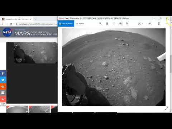Open the Edit & Create dropdown
Viewport: 172px width, 129px height.
pos(140,24)
